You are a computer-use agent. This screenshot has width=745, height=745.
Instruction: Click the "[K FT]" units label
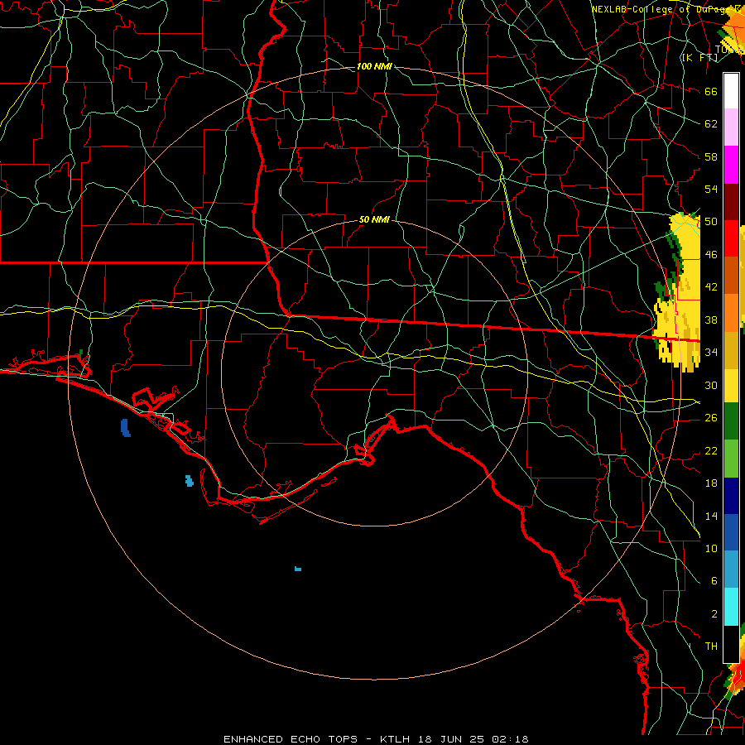[699, 57]
